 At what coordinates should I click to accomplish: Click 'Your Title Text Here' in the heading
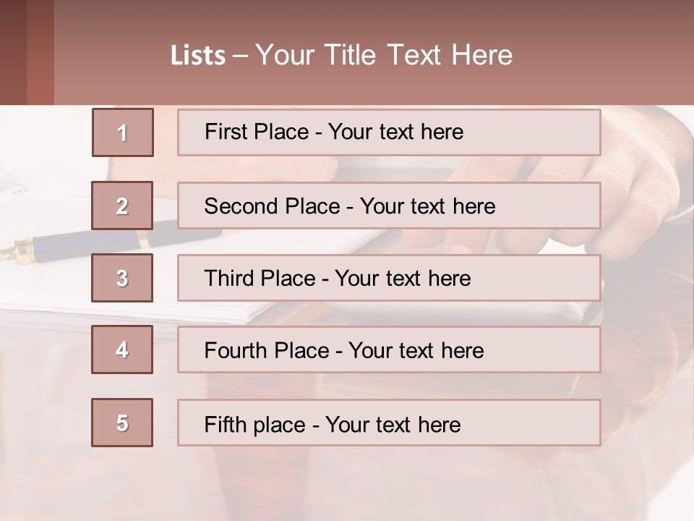coord(384,56)
